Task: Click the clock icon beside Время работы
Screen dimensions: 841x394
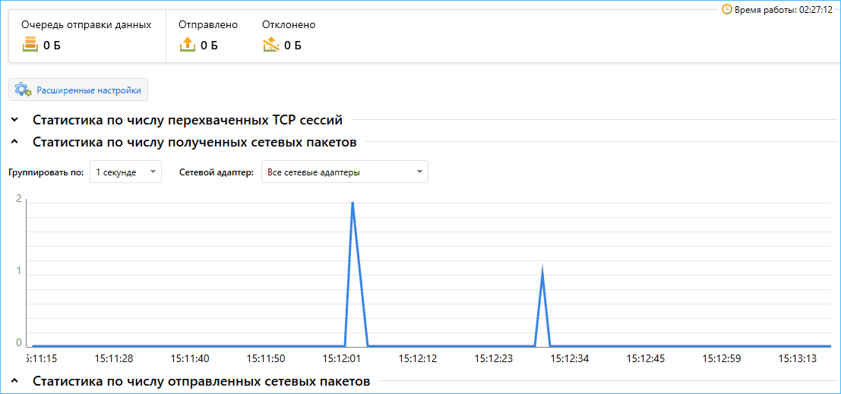Action: pyautogui.click(x=727, y=10)
